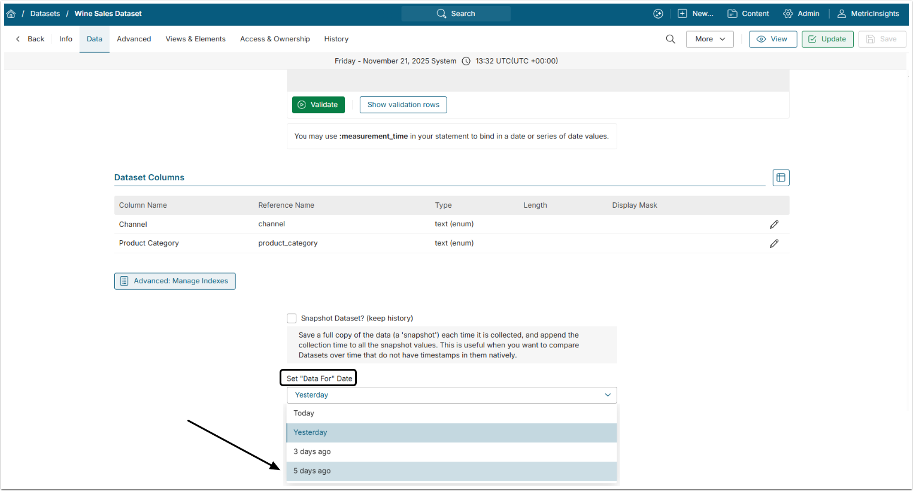Open the Content menu in the top bar

tap(748, 14)
